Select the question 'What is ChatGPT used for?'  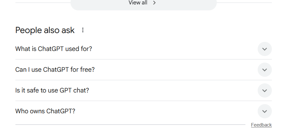click(x=53, y=49)
